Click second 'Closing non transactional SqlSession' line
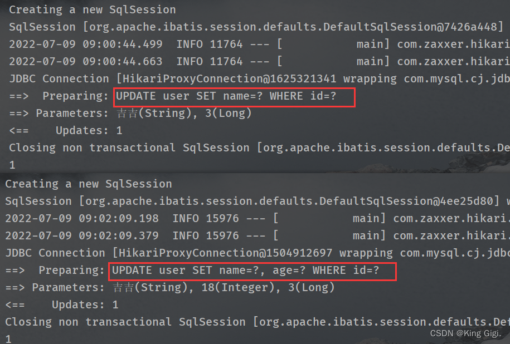Viewport: 510px width, 344px height. tap(258, 322)
